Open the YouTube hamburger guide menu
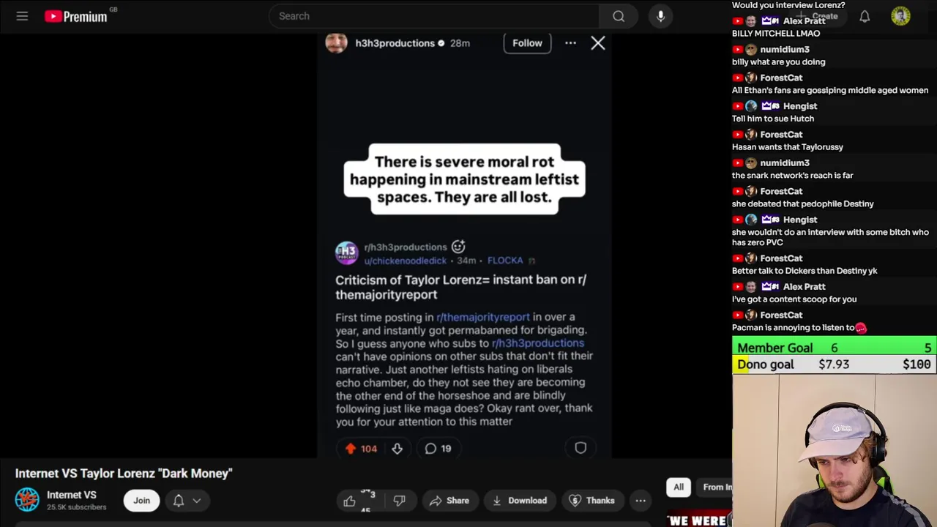937x527 pixels. (x=22, y=16)
